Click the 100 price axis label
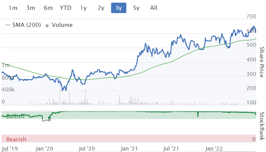 [x=252, y=102]
